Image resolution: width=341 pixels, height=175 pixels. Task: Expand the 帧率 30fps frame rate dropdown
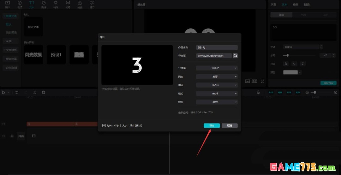tap(217, 102)
